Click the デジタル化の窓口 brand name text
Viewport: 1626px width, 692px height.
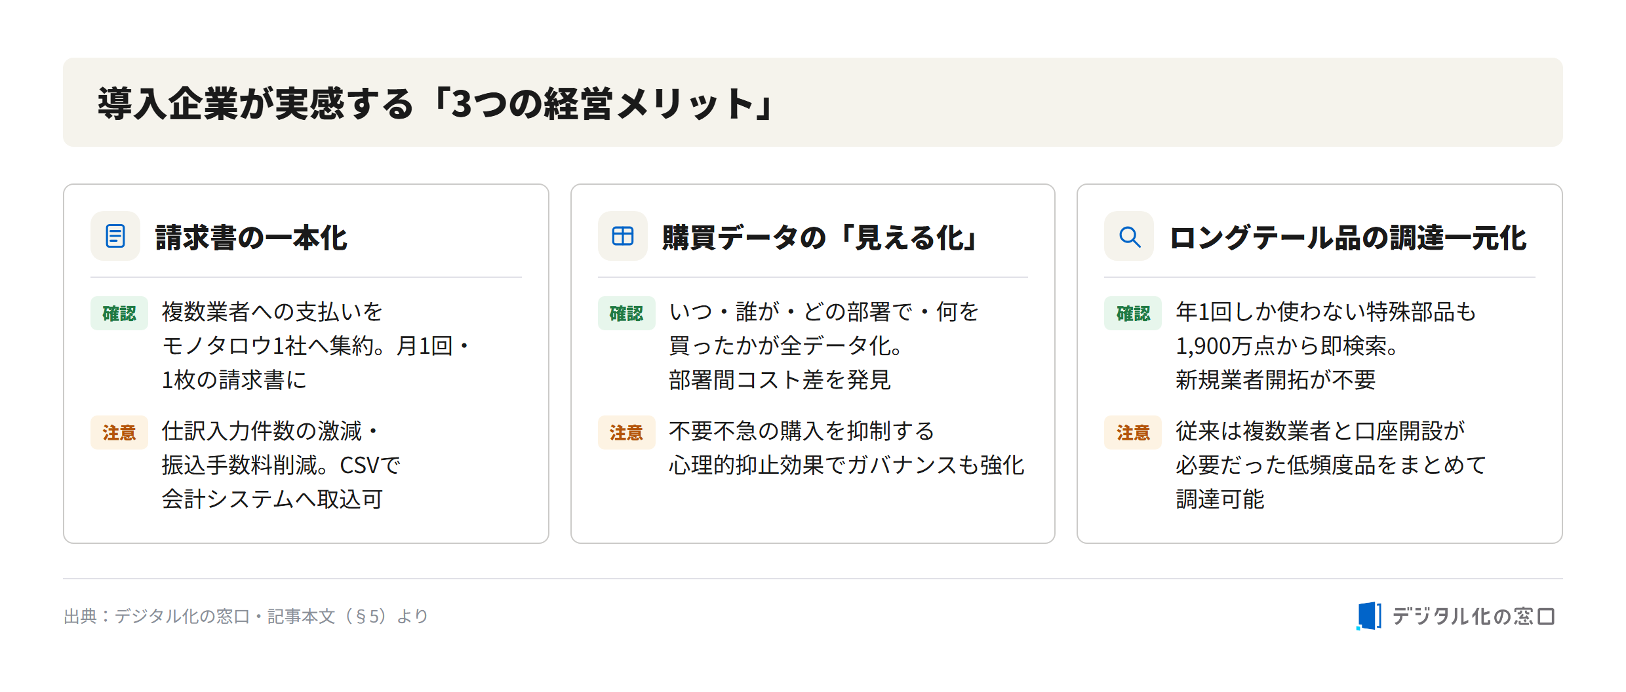pos(1473,616)
